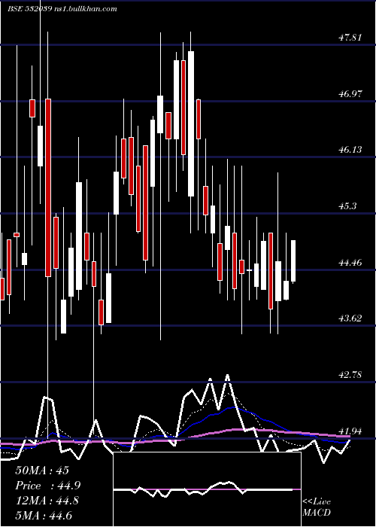The height and width of the screenshot is (527, 376).
Task: Click inside the MACD inset chart box
Action: click(x=207, y=489)
